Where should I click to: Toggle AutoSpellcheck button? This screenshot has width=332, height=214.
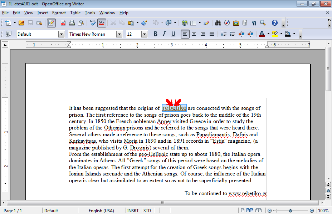pyautogui.click(x=102, y=23)
